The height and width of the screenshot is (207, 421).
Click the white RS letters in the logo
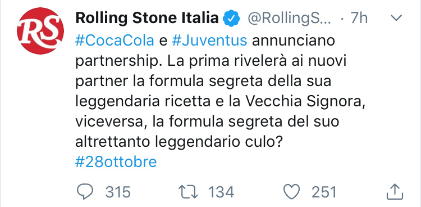39,30
